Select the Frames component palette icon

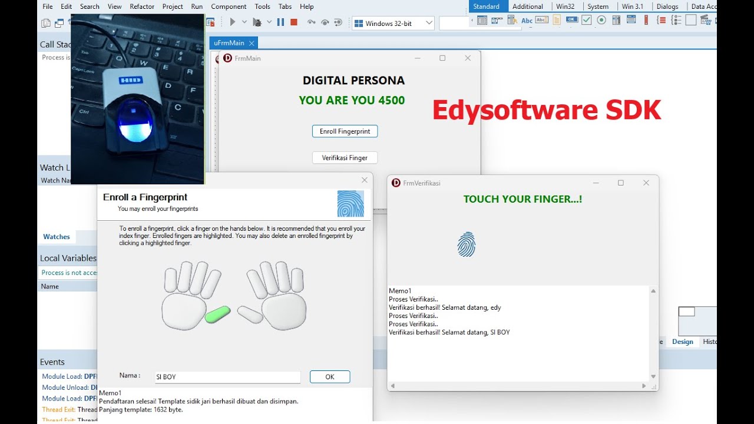pyautogui.click(x=482, y=20)
